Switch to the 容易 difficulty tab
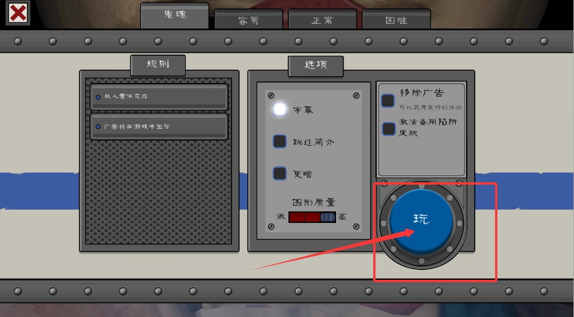Viewport: 574px width, 317px height. coord(248,20)
